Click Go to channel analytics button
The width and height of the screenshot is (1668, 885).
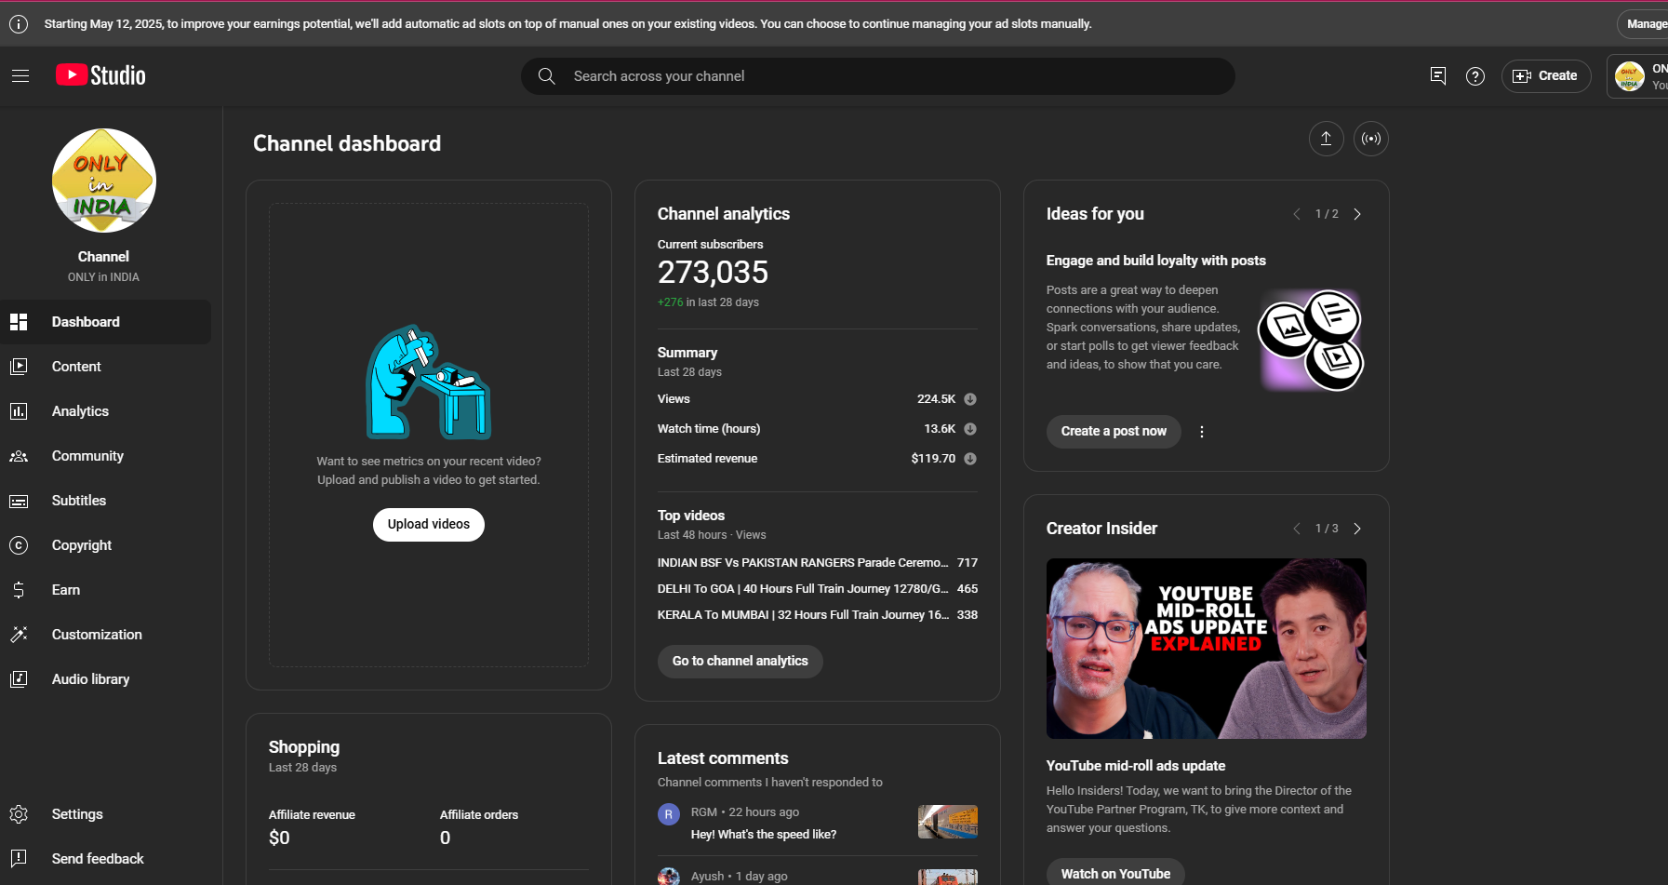coord(741,662)
